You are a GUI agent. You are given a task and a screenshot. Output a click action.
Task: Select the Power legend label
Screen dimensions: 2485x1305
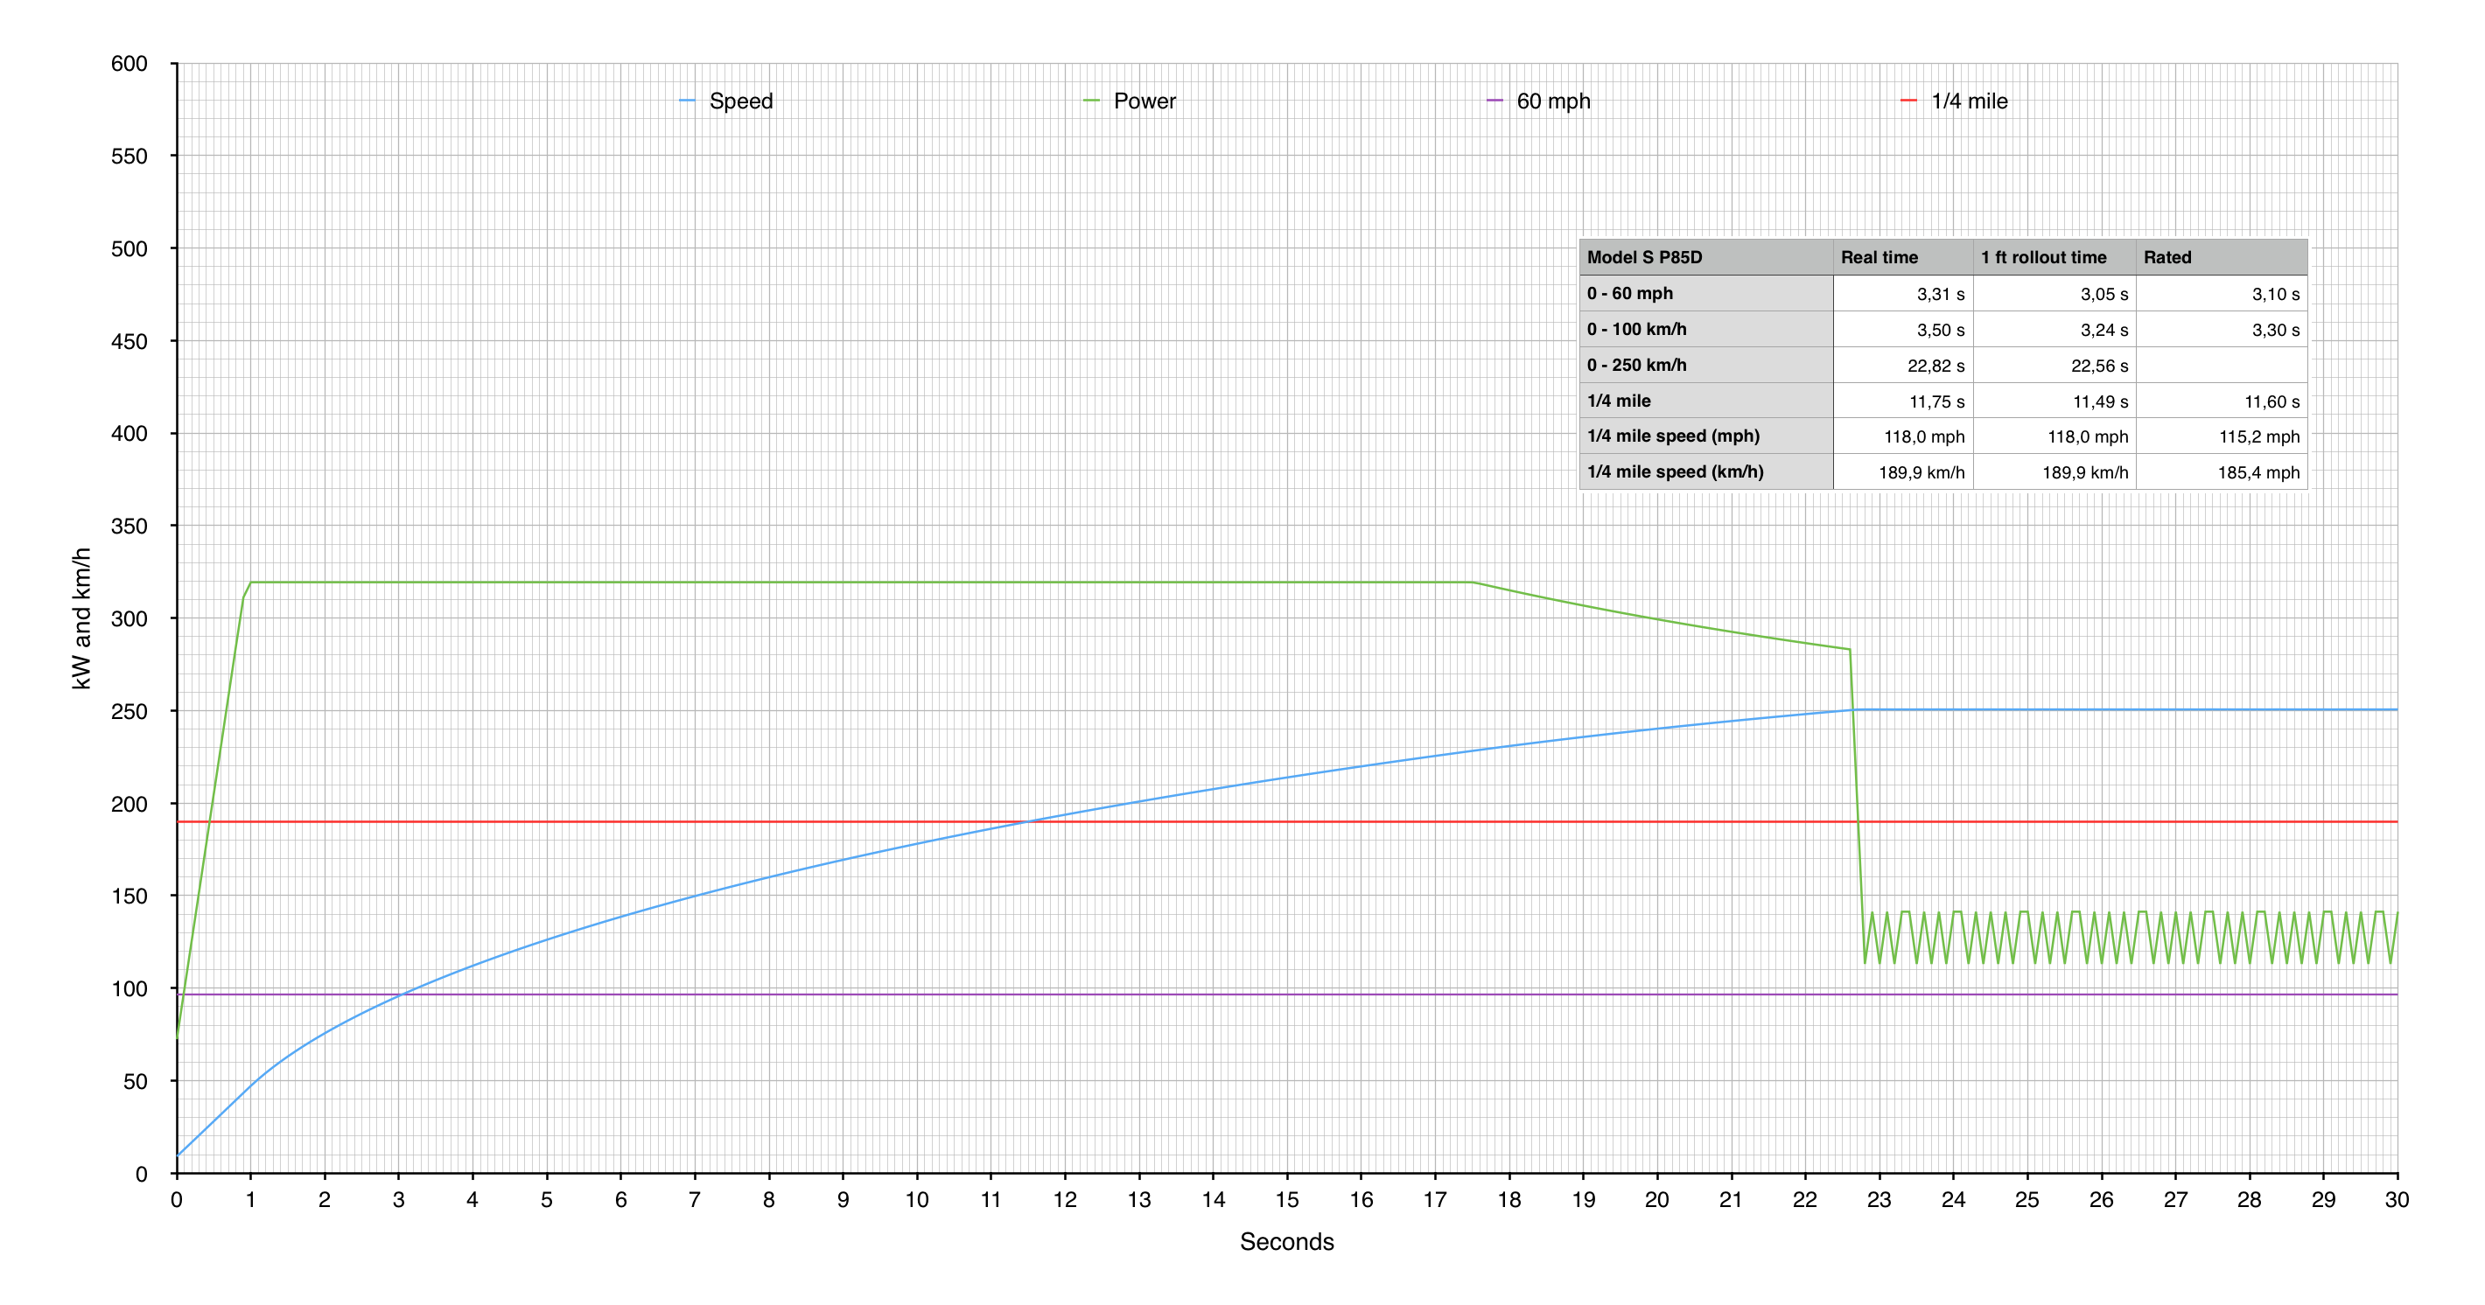[1144, 101]
